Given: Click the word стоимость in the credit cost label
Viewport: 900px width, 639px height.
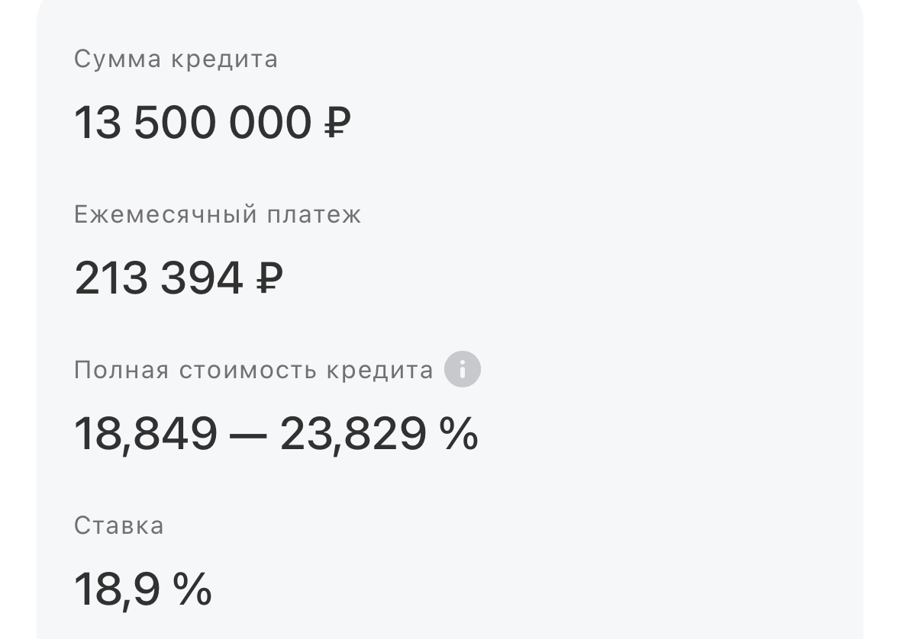Looking at the screenshot, I should tap(248, 371).
